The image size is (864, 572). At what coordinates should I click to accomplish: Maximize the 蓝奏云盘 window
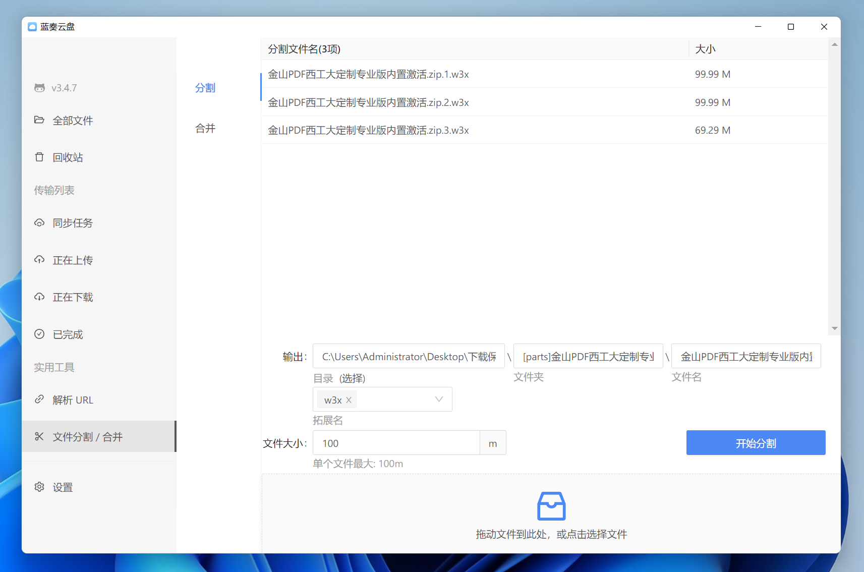[791, 27]
